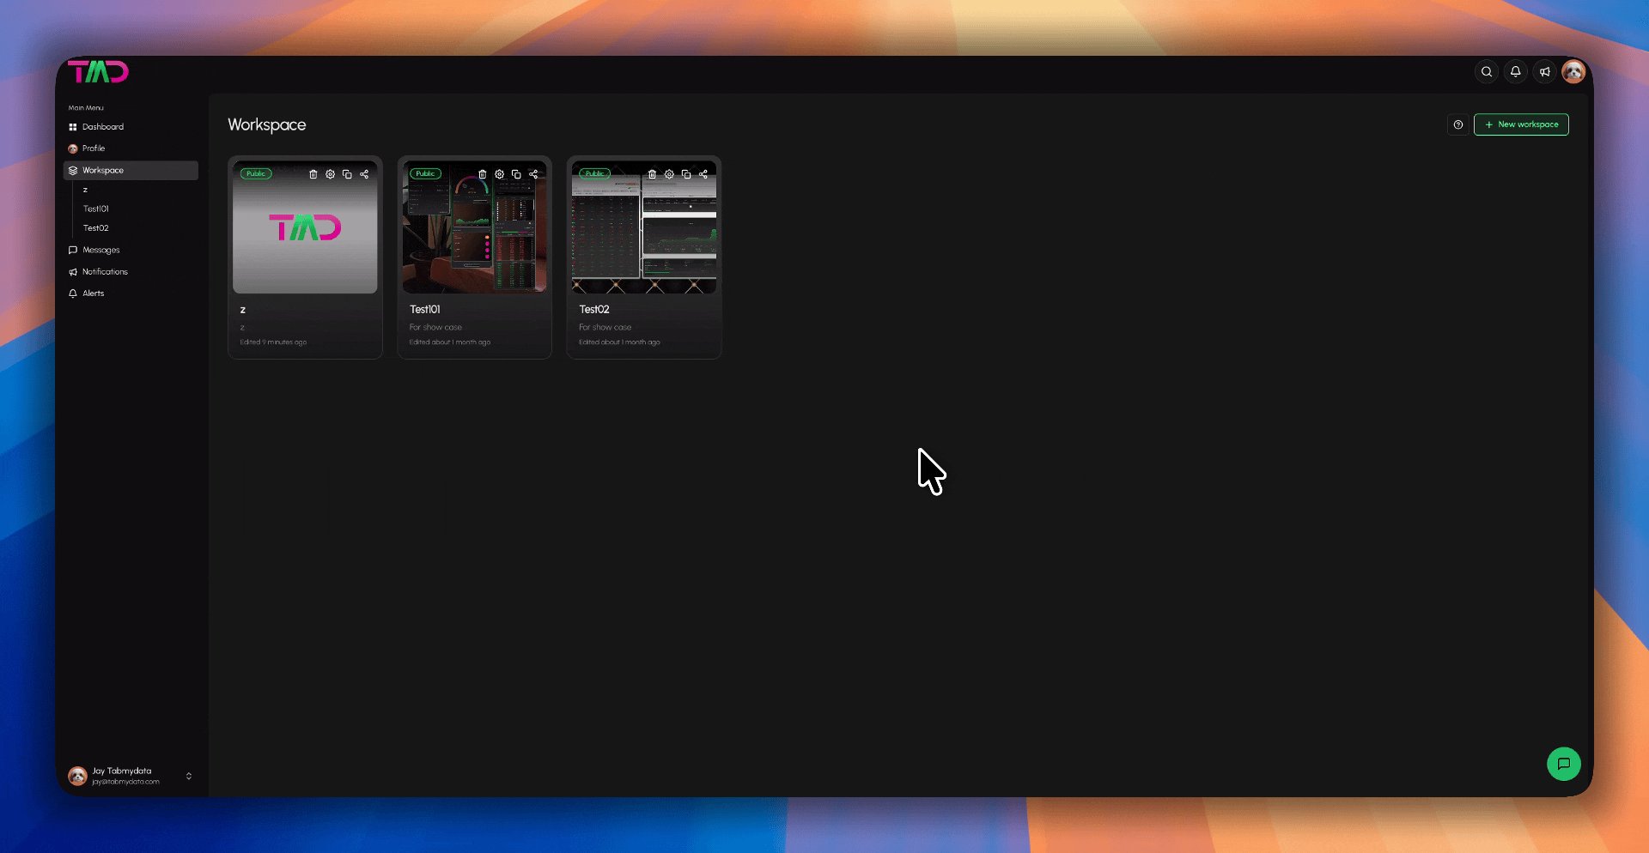Create a New workspace
Image resolution: width=1649 pixels, height=853 pixels.
pos(1521,124)
